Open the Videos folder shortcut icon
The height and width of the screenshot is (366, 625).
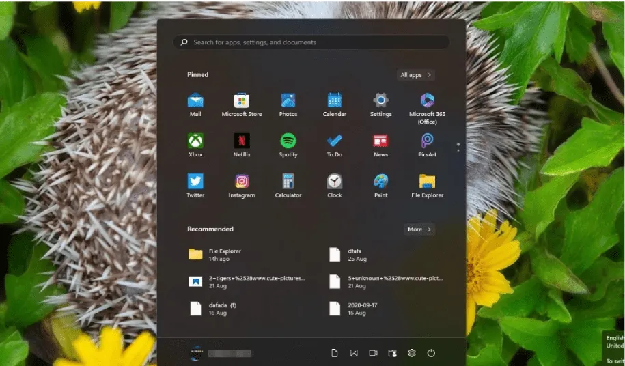tap(373, 353)
